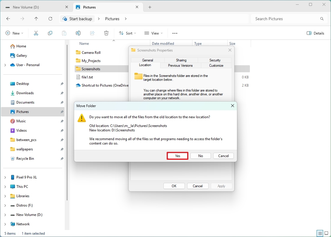
Task: Close the New Volume (D:) tab
Action: 67,7
